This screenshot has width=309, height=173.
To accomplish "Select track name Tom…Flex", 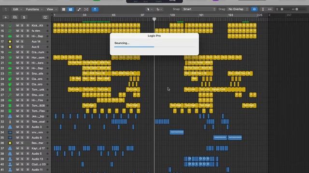I will coord(38,111).
